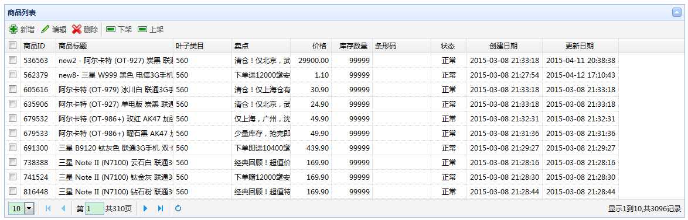Toggle the select-all header checkbox

(x=13, y=46)
